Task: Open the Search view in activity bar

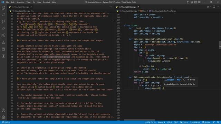Action: click(3, 14)
